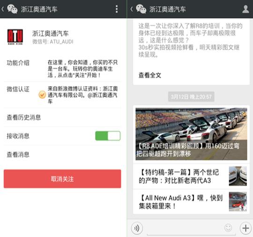Tap the R8培训 message summary text
Viewport: 253px width, 237px height.
(190, 40)
